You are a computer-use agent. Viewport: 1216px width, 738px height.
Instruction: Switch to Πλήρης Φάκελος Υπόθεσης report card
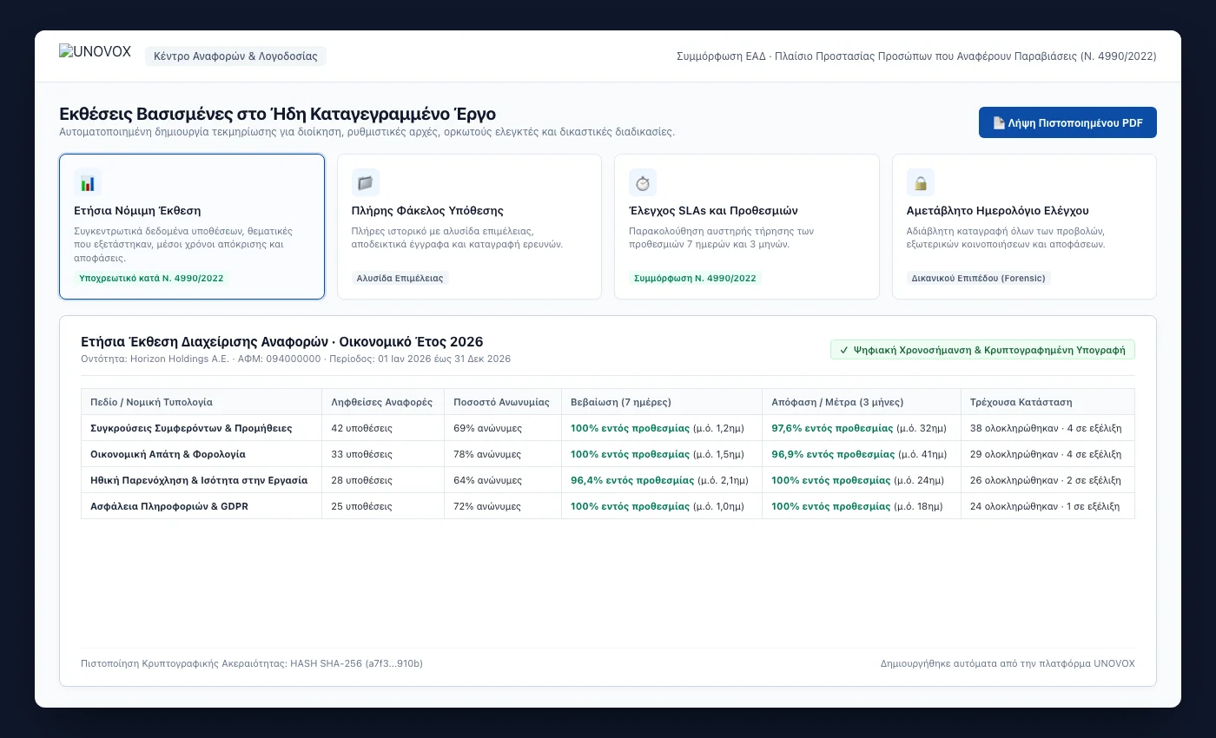(469, 227)
